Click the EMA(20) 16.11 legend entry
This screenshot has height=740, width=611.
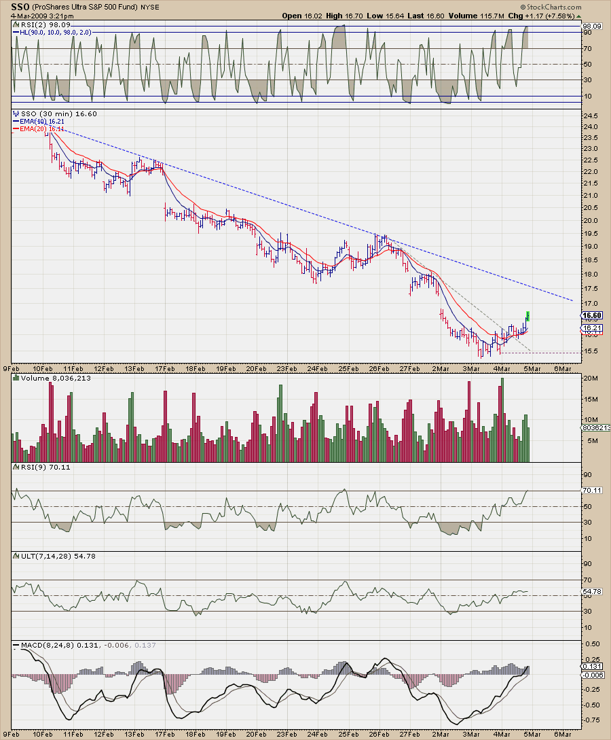[x=39, y=128]
